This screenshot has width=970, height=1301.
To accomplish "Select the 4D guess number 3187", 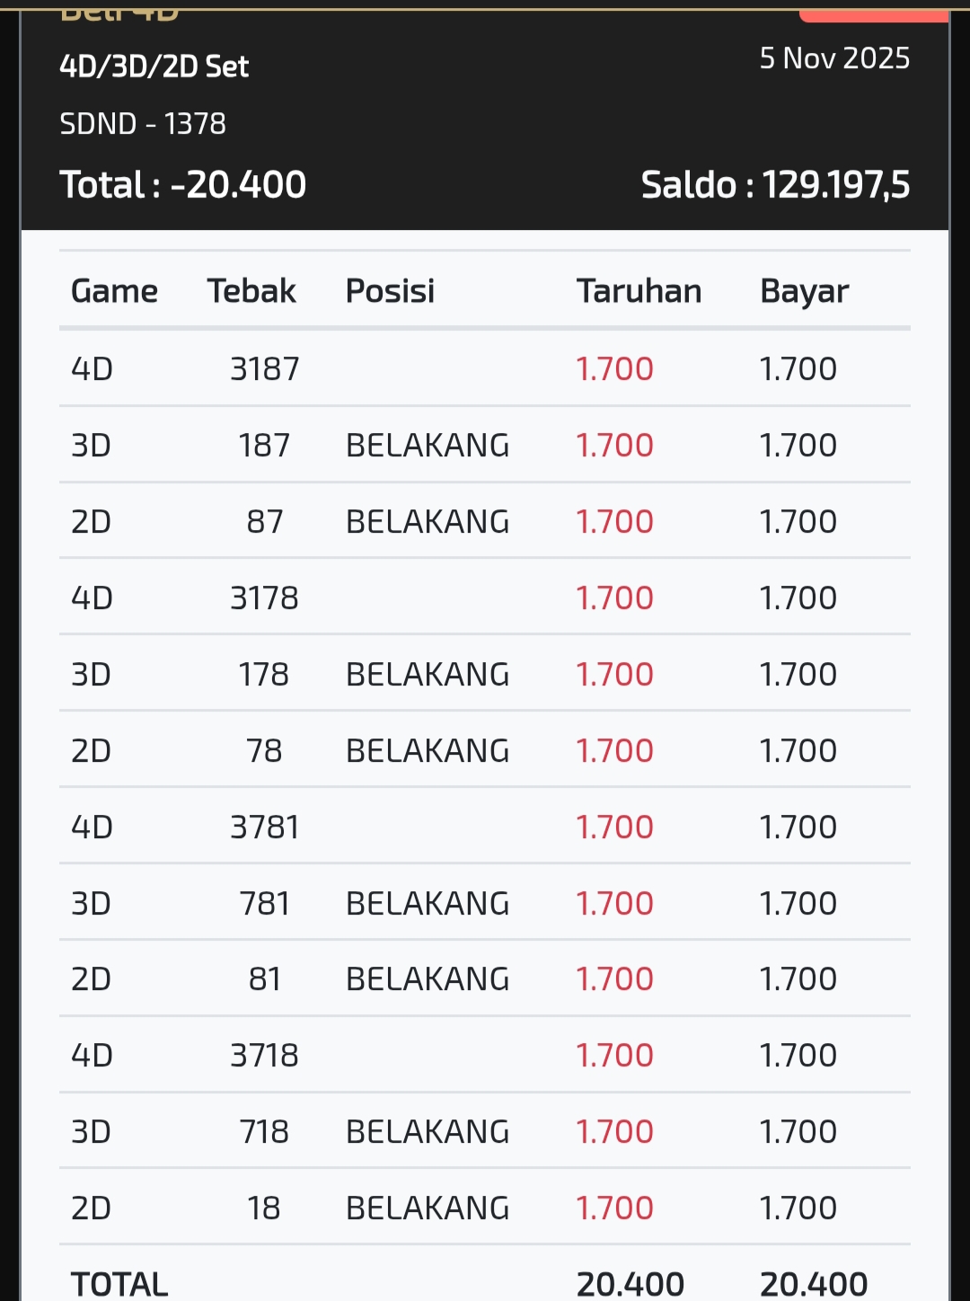I will [x=264, y=369].
